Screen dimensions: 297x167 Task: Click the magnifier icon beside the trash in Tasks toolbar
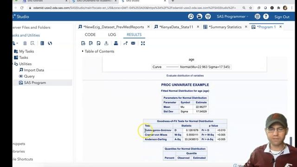click(x=32, y=43)
